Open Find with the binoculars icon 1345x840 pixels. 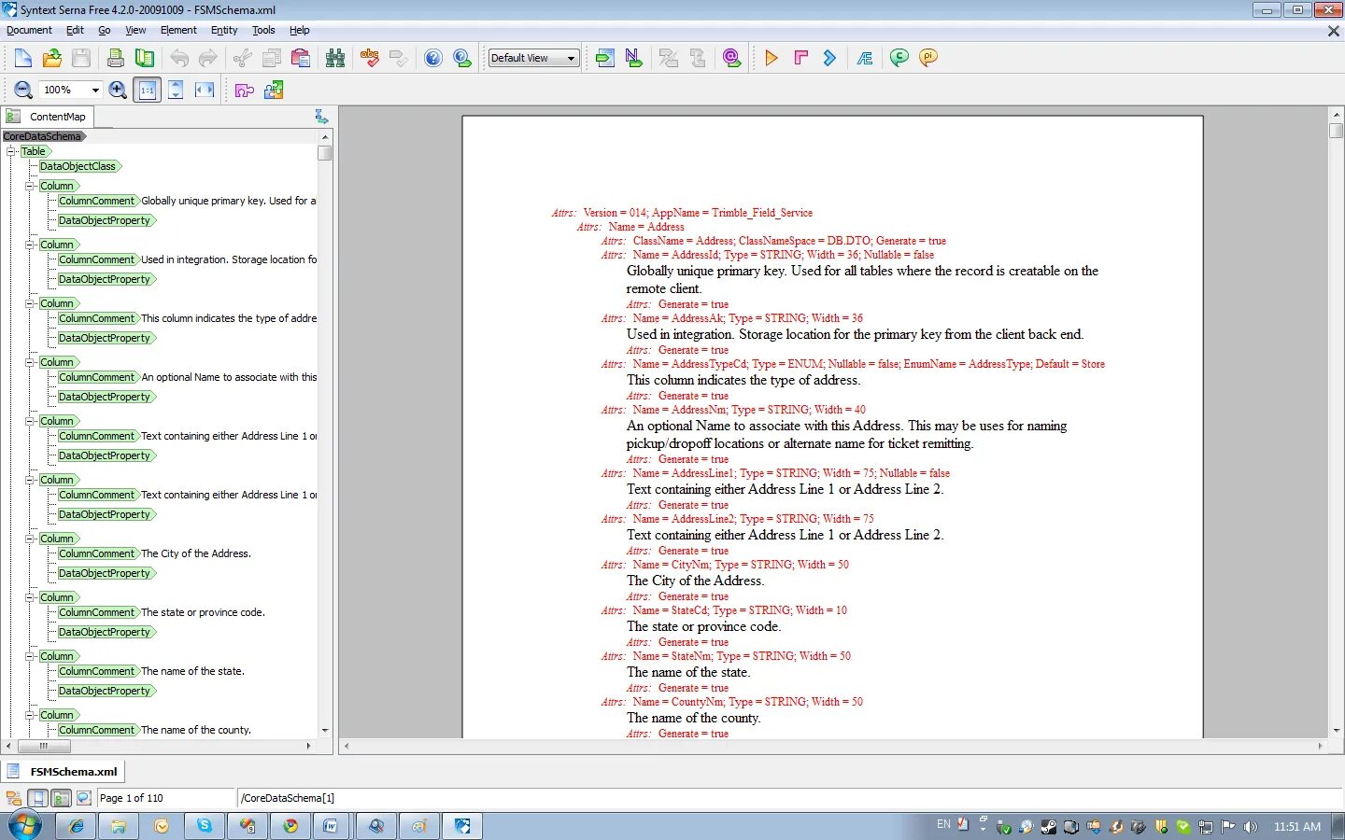335,58
